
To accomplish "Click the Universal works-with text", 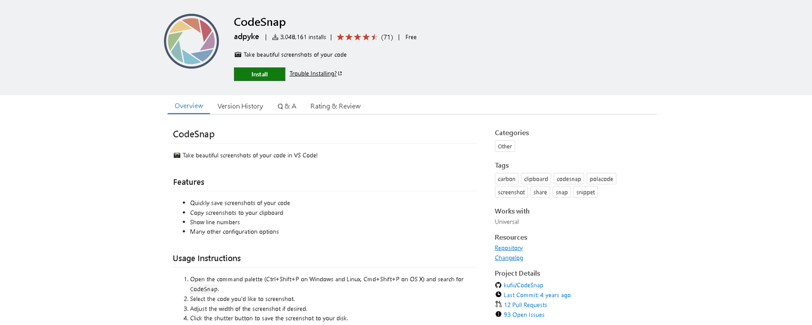I will point(507,222).
